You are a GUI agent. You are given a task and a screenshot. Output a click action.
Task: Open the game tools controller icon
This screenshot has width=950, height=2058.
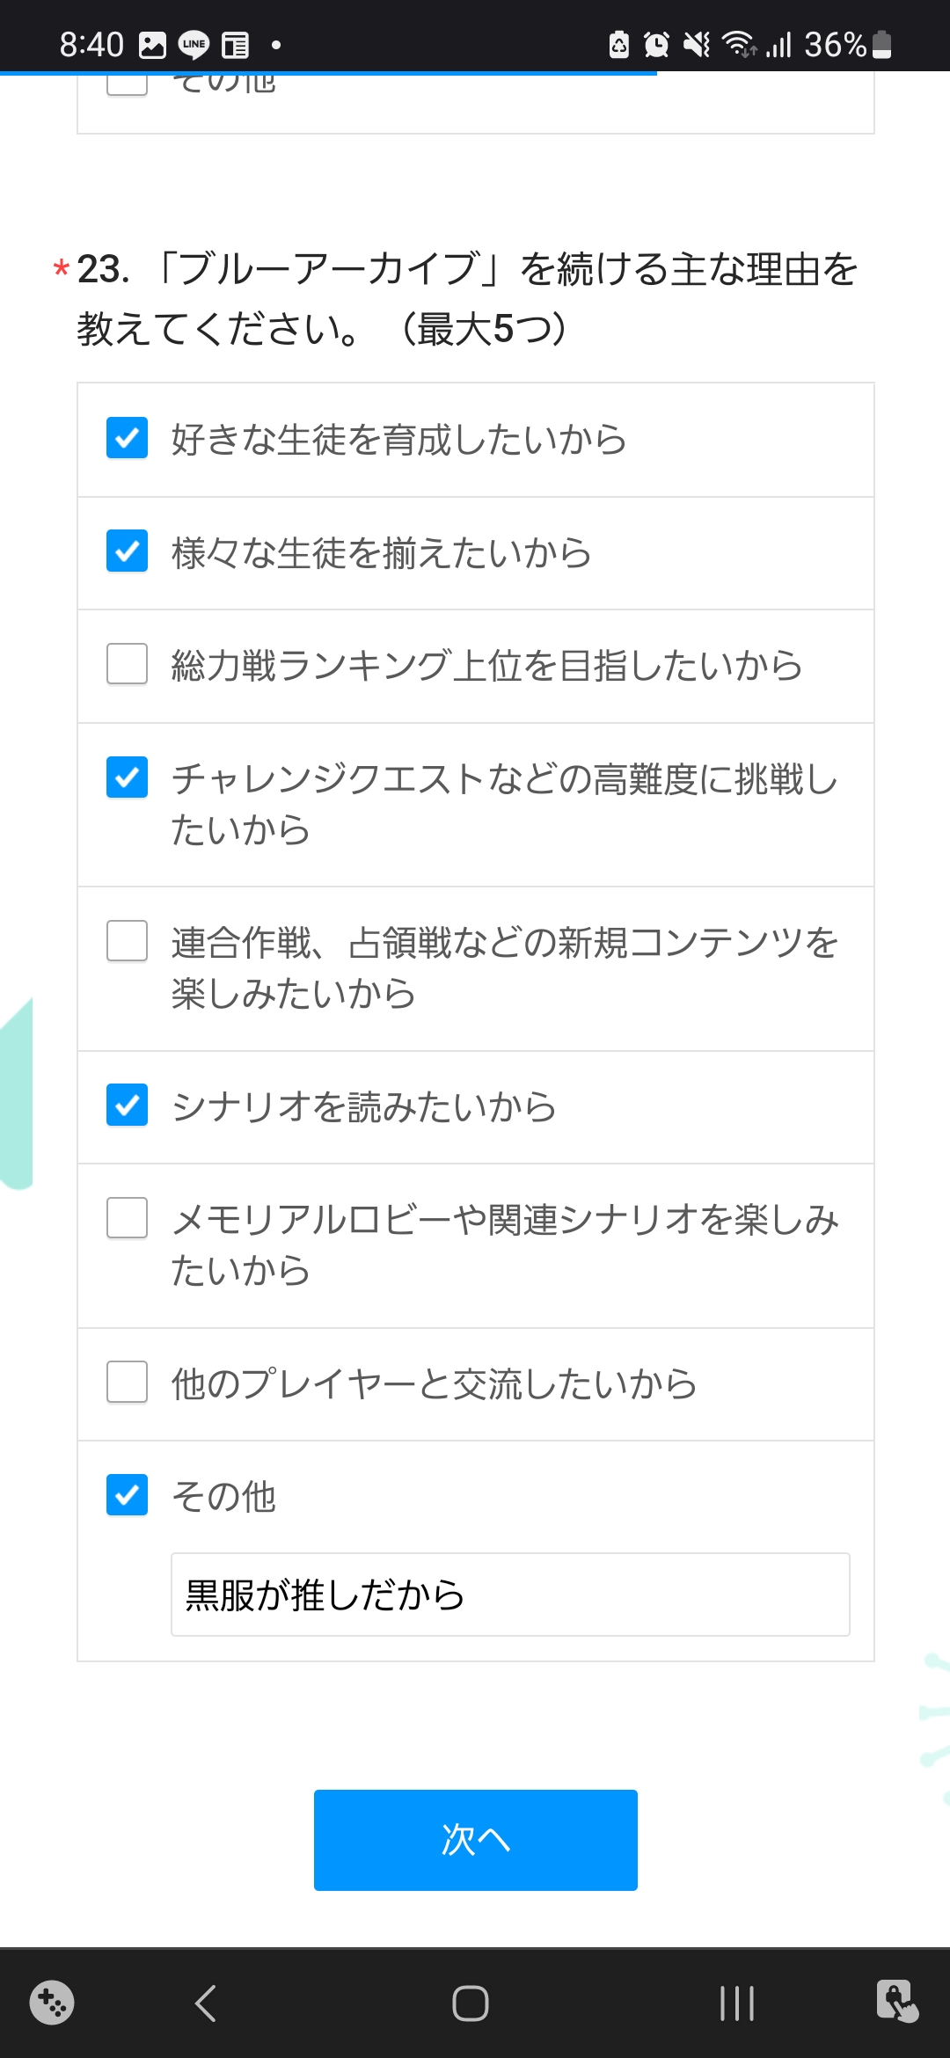point(52,2003)
